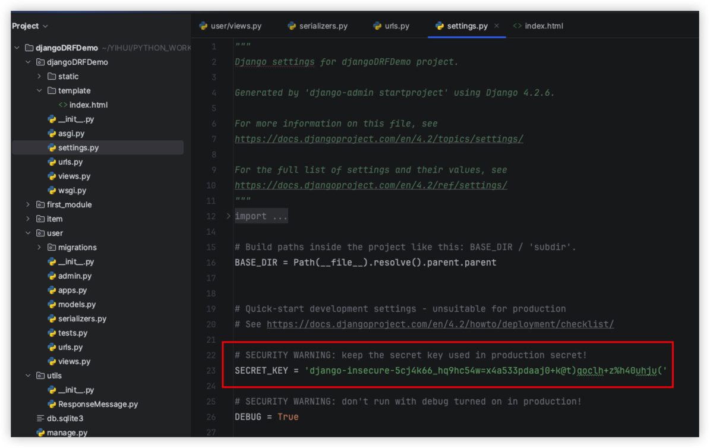Click the Python icon on serializers.py tab
The width and height of the screenshot is (710, 448).
tap(292, 26)
